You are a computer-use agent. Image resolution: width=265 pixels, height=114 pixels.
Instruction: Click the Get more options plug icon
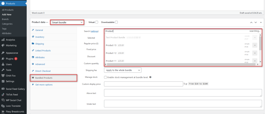coord(33,85)
